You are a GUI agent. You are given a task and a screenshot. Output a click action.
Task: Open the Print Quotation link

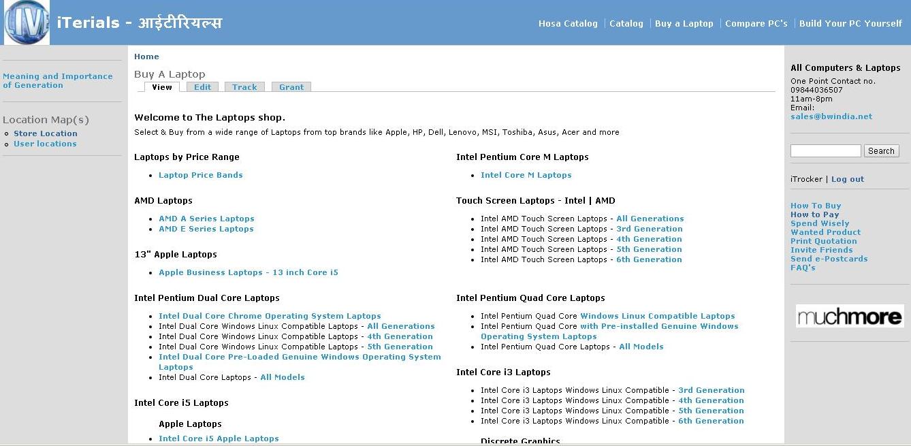(x=824, y=241)
